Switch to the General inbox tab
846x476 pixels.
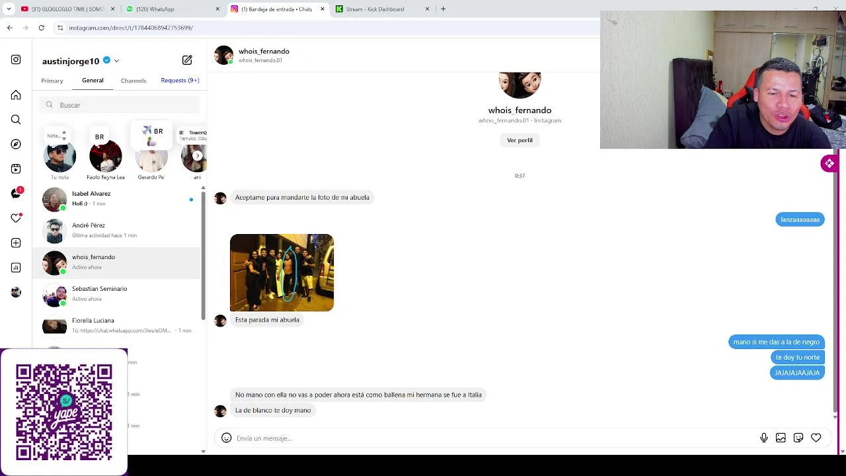pos(93,81)
